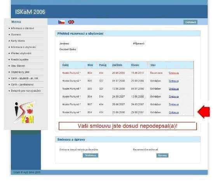Switch language using the Czech flag icon
Screen dimensions: 213x181
tap(61, 22)
